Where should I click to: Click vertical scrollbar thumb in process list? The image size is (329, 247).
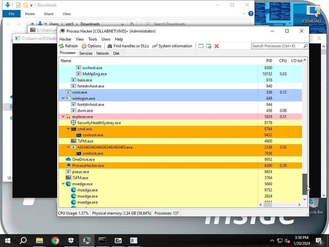(305, 184)
